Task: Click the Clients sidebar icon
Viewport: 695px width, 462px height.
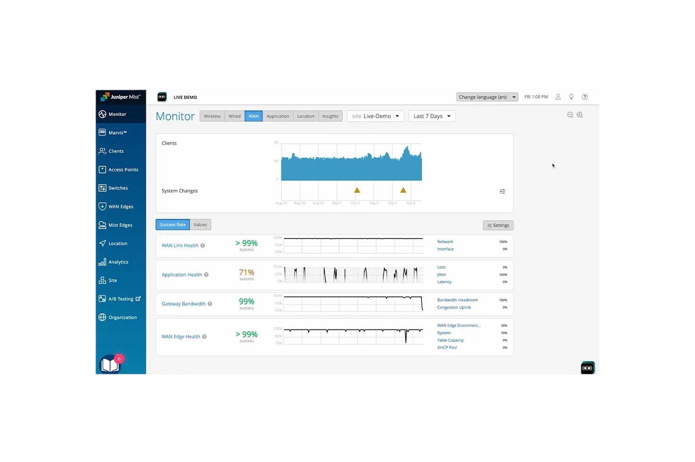Action: pos(102,151)
